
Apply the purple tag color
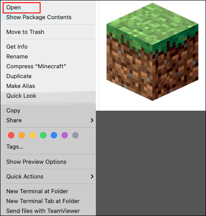click(65, 135)
